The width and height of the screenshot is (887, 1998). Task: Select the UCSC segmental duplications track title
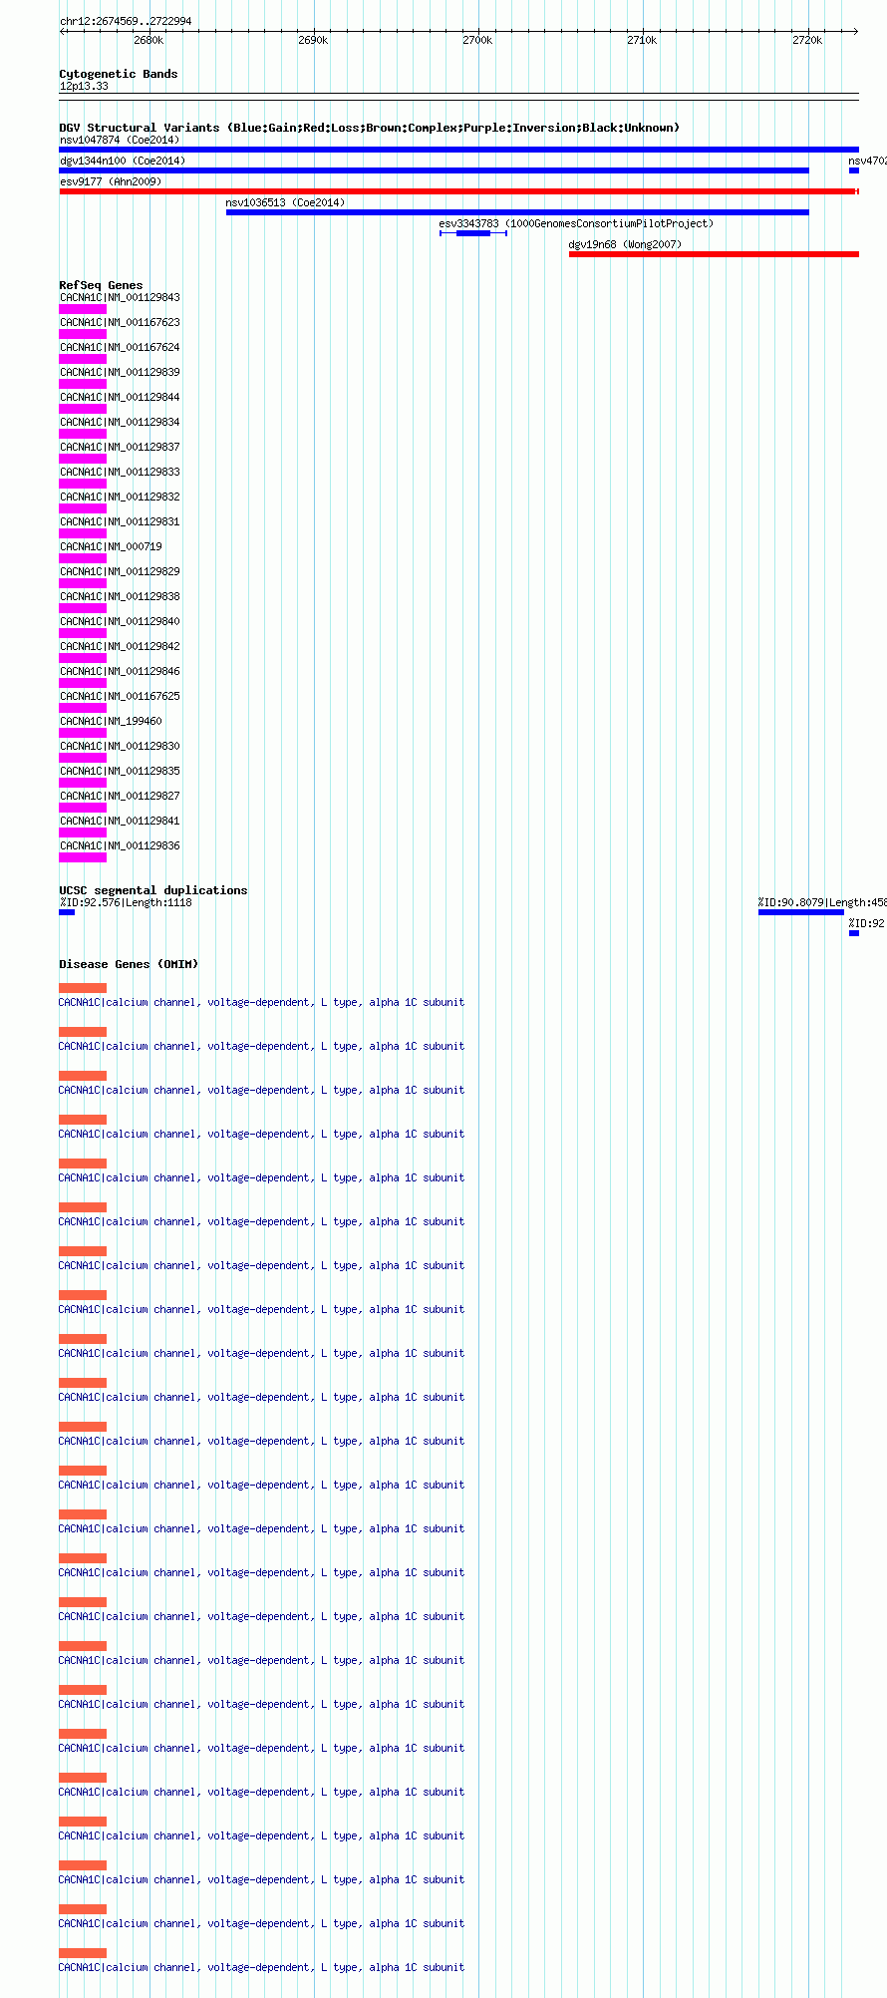click(153, 890)
